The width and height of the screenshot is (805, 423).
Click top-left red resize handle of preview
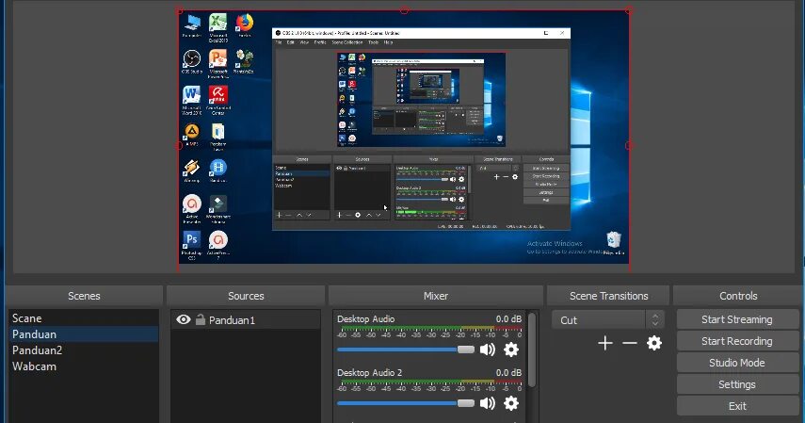(x=179, y=10)
